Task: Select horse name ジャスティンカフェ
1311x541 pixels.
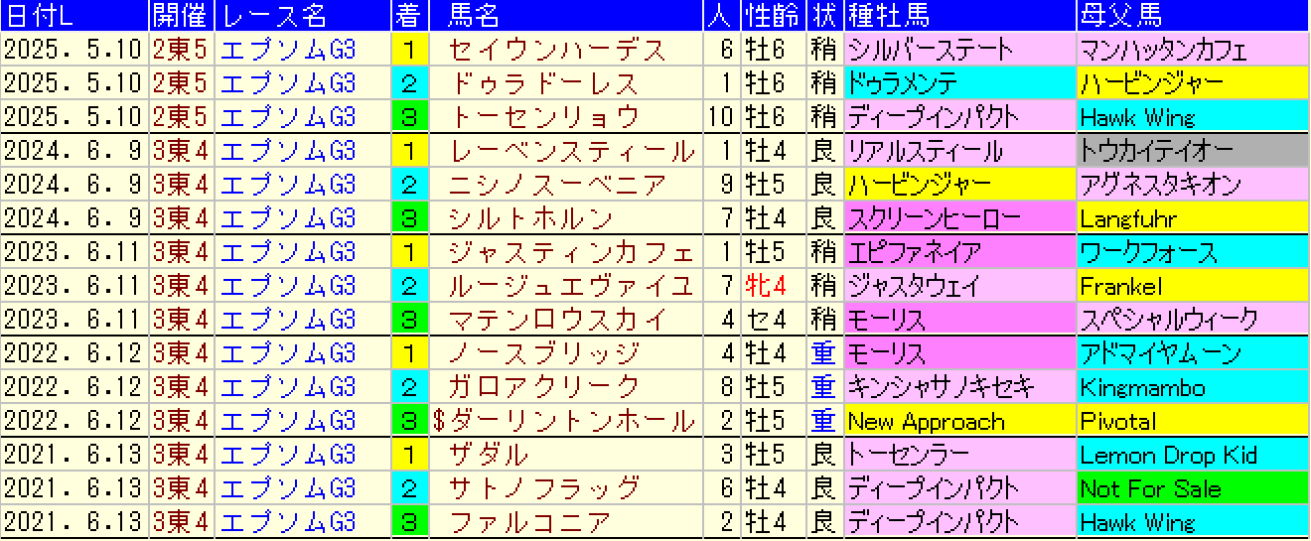Action: [x=572, y=252]
